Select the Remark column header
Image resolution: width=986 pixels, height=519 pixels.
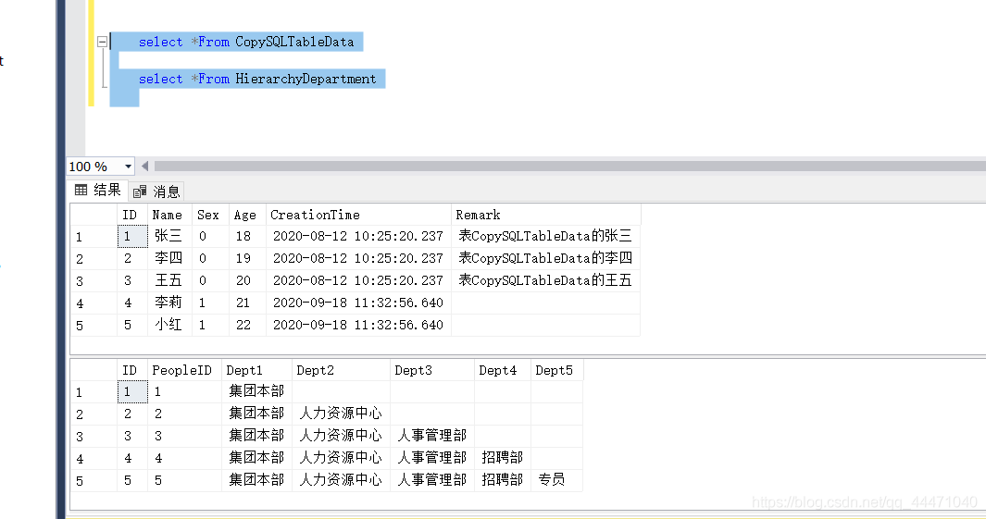point(546,215)
